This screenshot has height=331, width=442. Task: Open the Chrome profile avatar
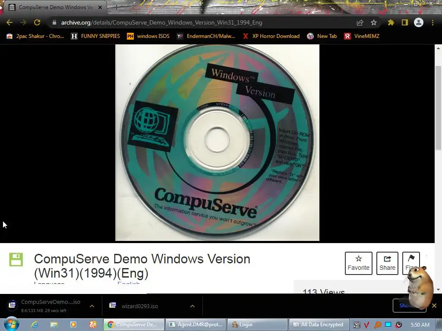coord(419,22)
